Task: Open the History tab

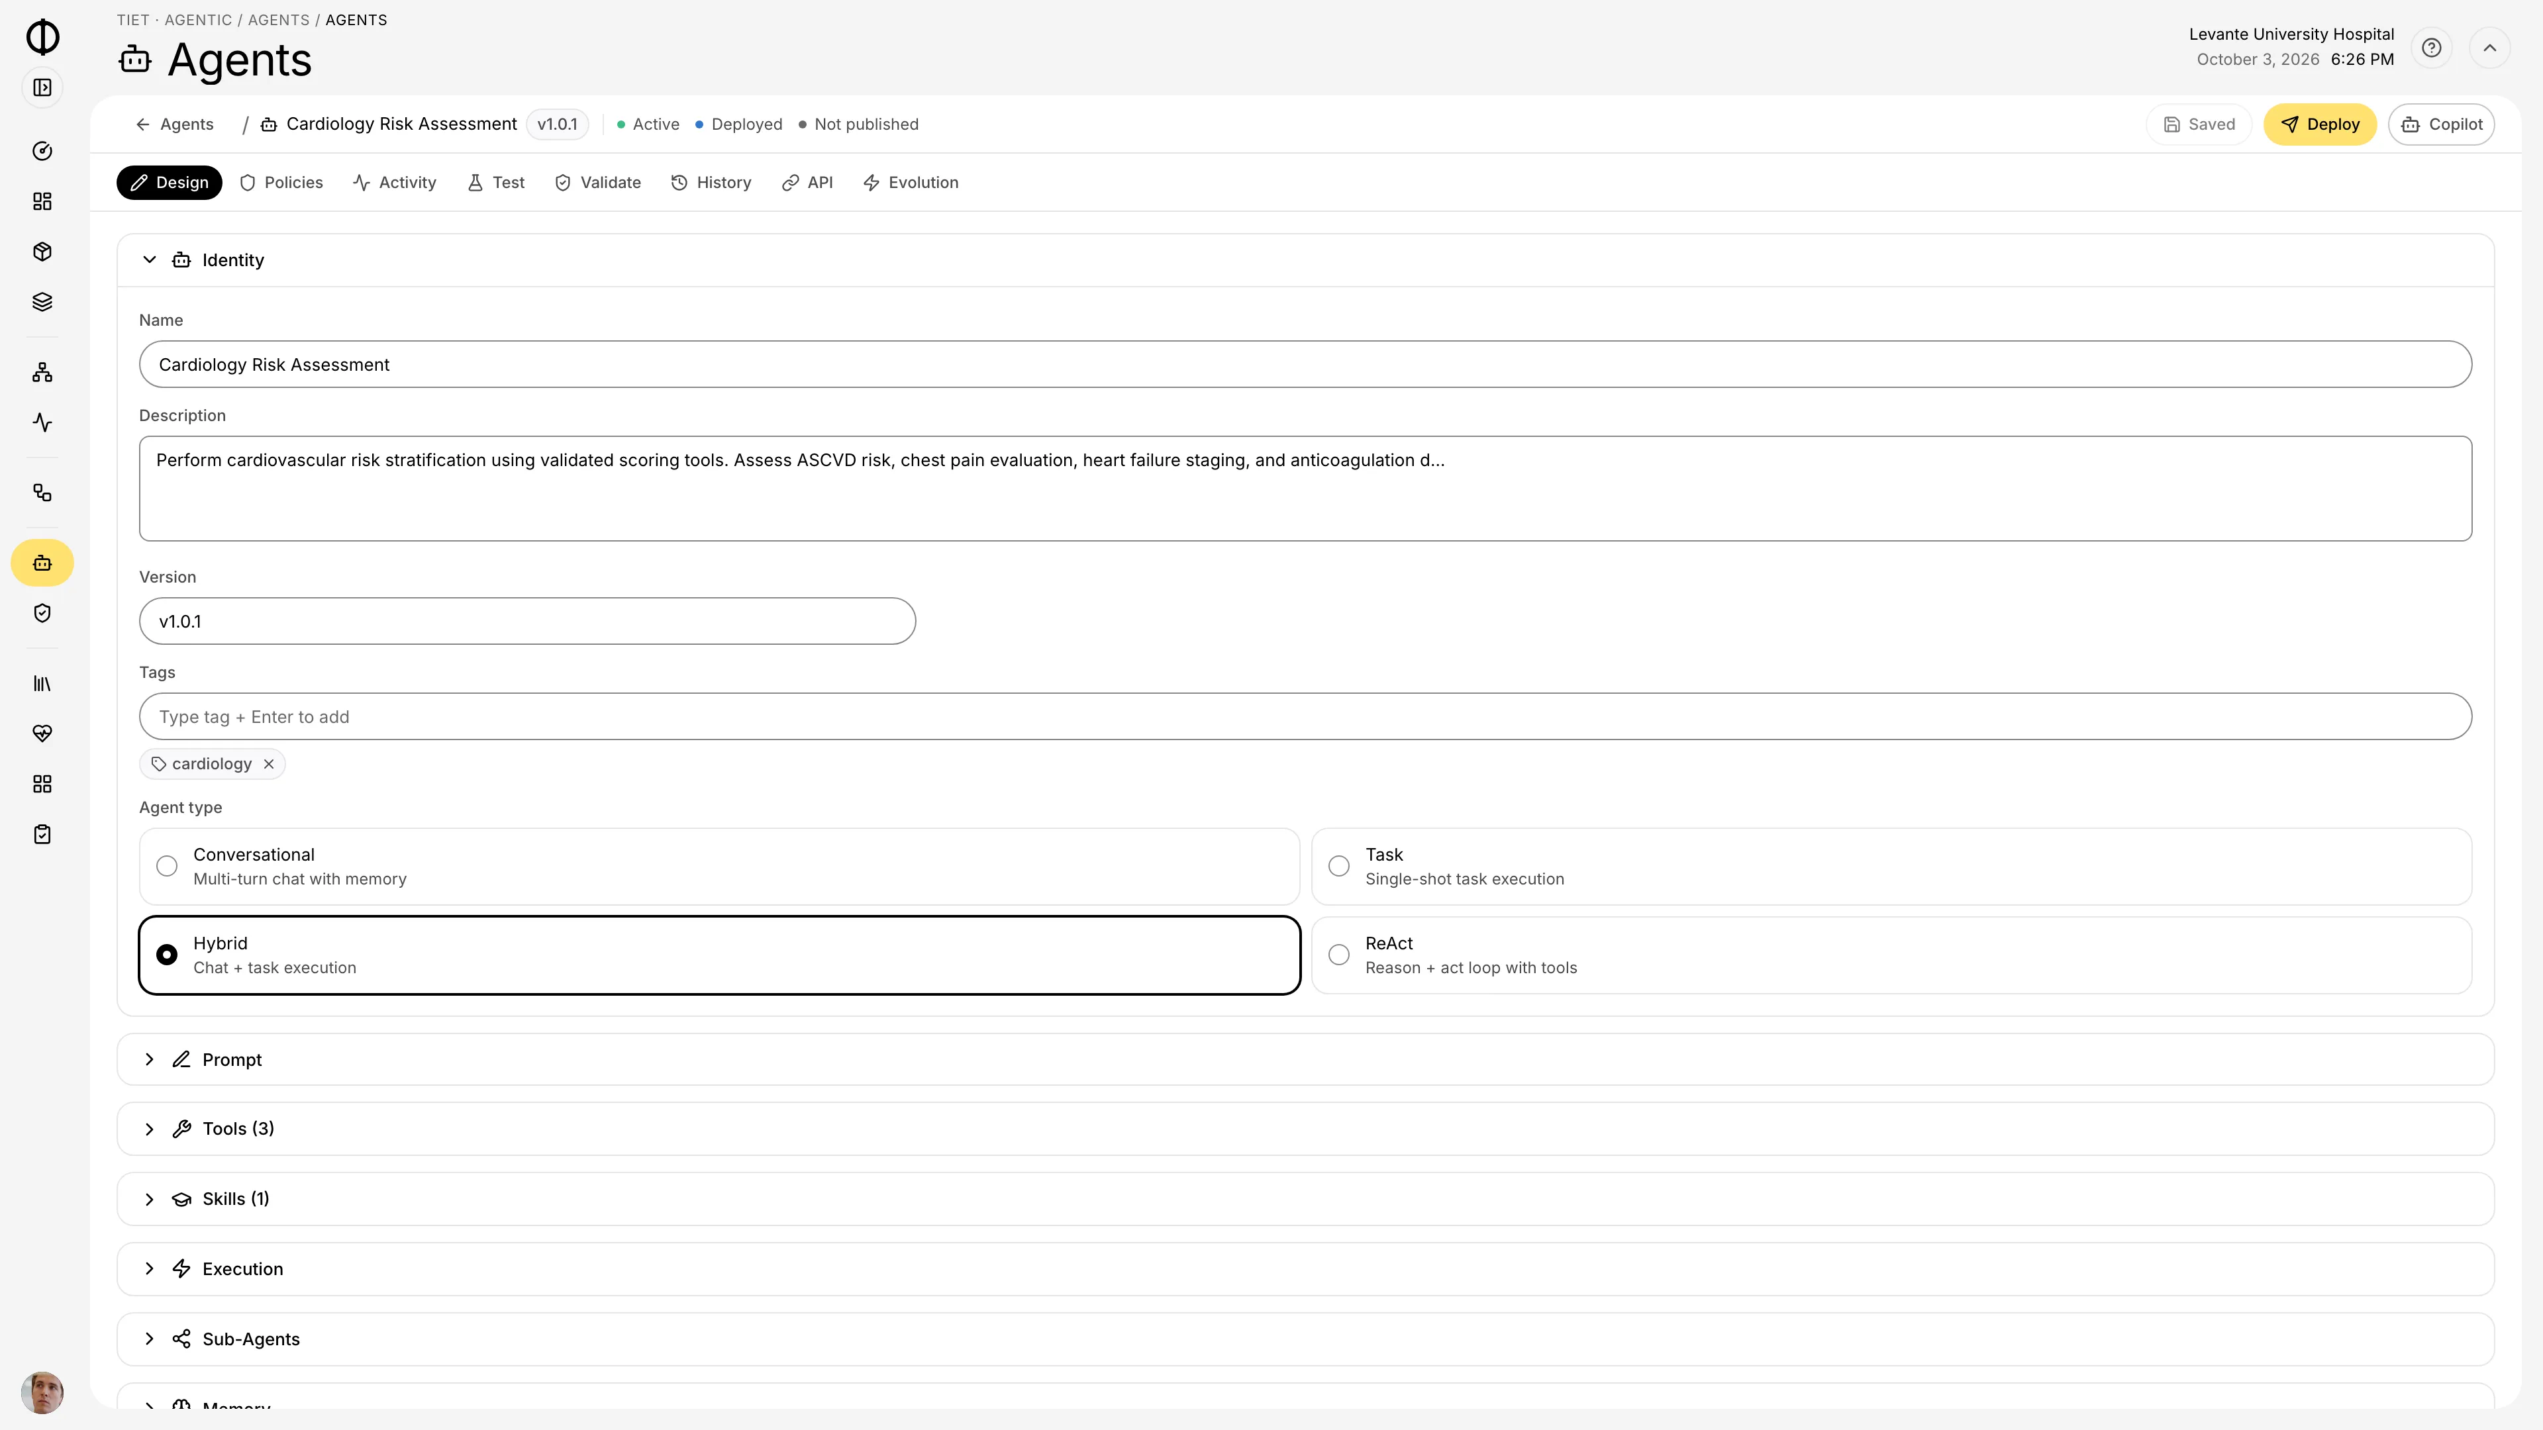Action: pos(712,183)
